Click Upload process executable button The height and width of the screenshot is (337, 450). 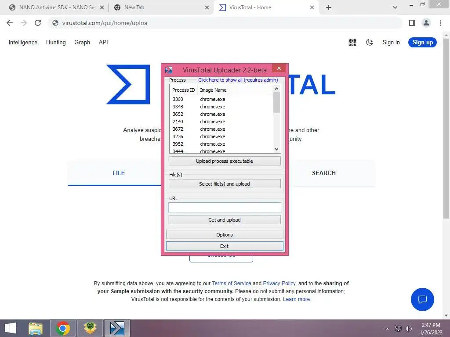[x=225, y=161]
